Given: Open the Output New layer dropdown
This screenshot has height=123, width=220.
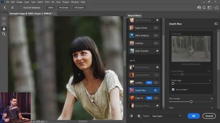Looking at the screenshot, I should (x=167, y=116).
